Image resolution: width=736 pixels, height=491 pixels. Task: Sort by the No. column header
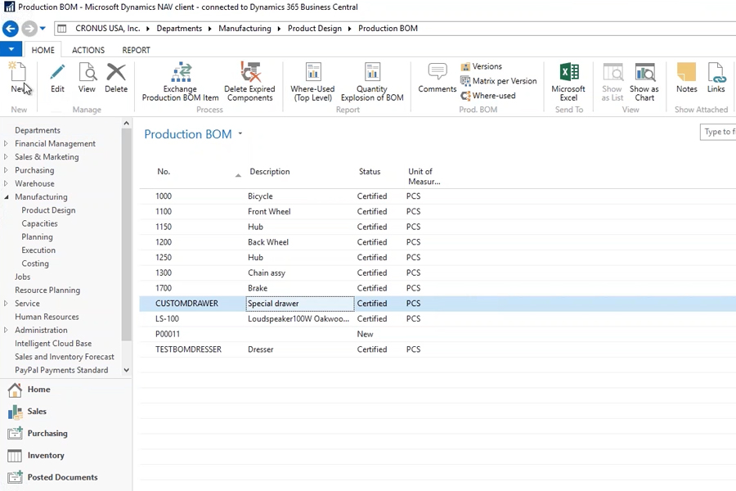tap(164, 172)
